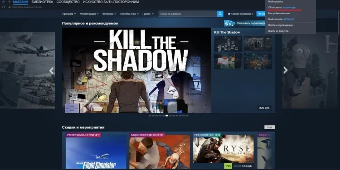Select the highlighted sixth carousel dot

[167, 116]
